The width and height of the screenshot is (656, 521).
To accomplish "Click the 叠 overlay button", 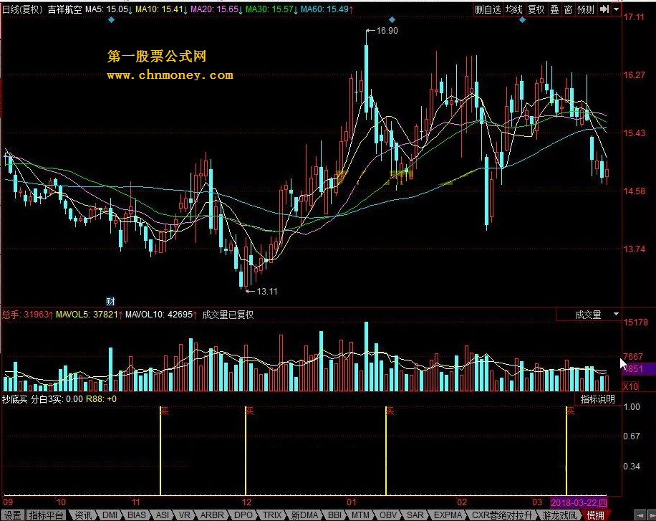I will pos(554,9).
